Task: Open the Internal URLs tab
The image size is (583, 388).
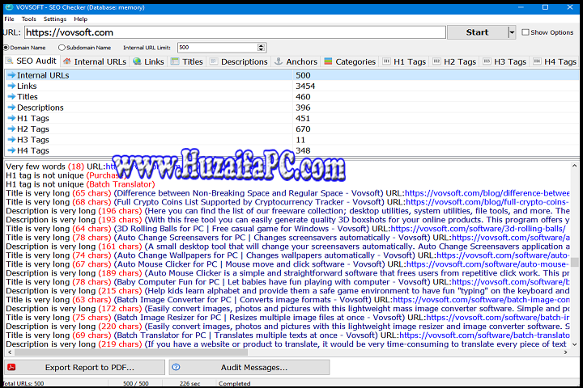Action: [96, 61]
